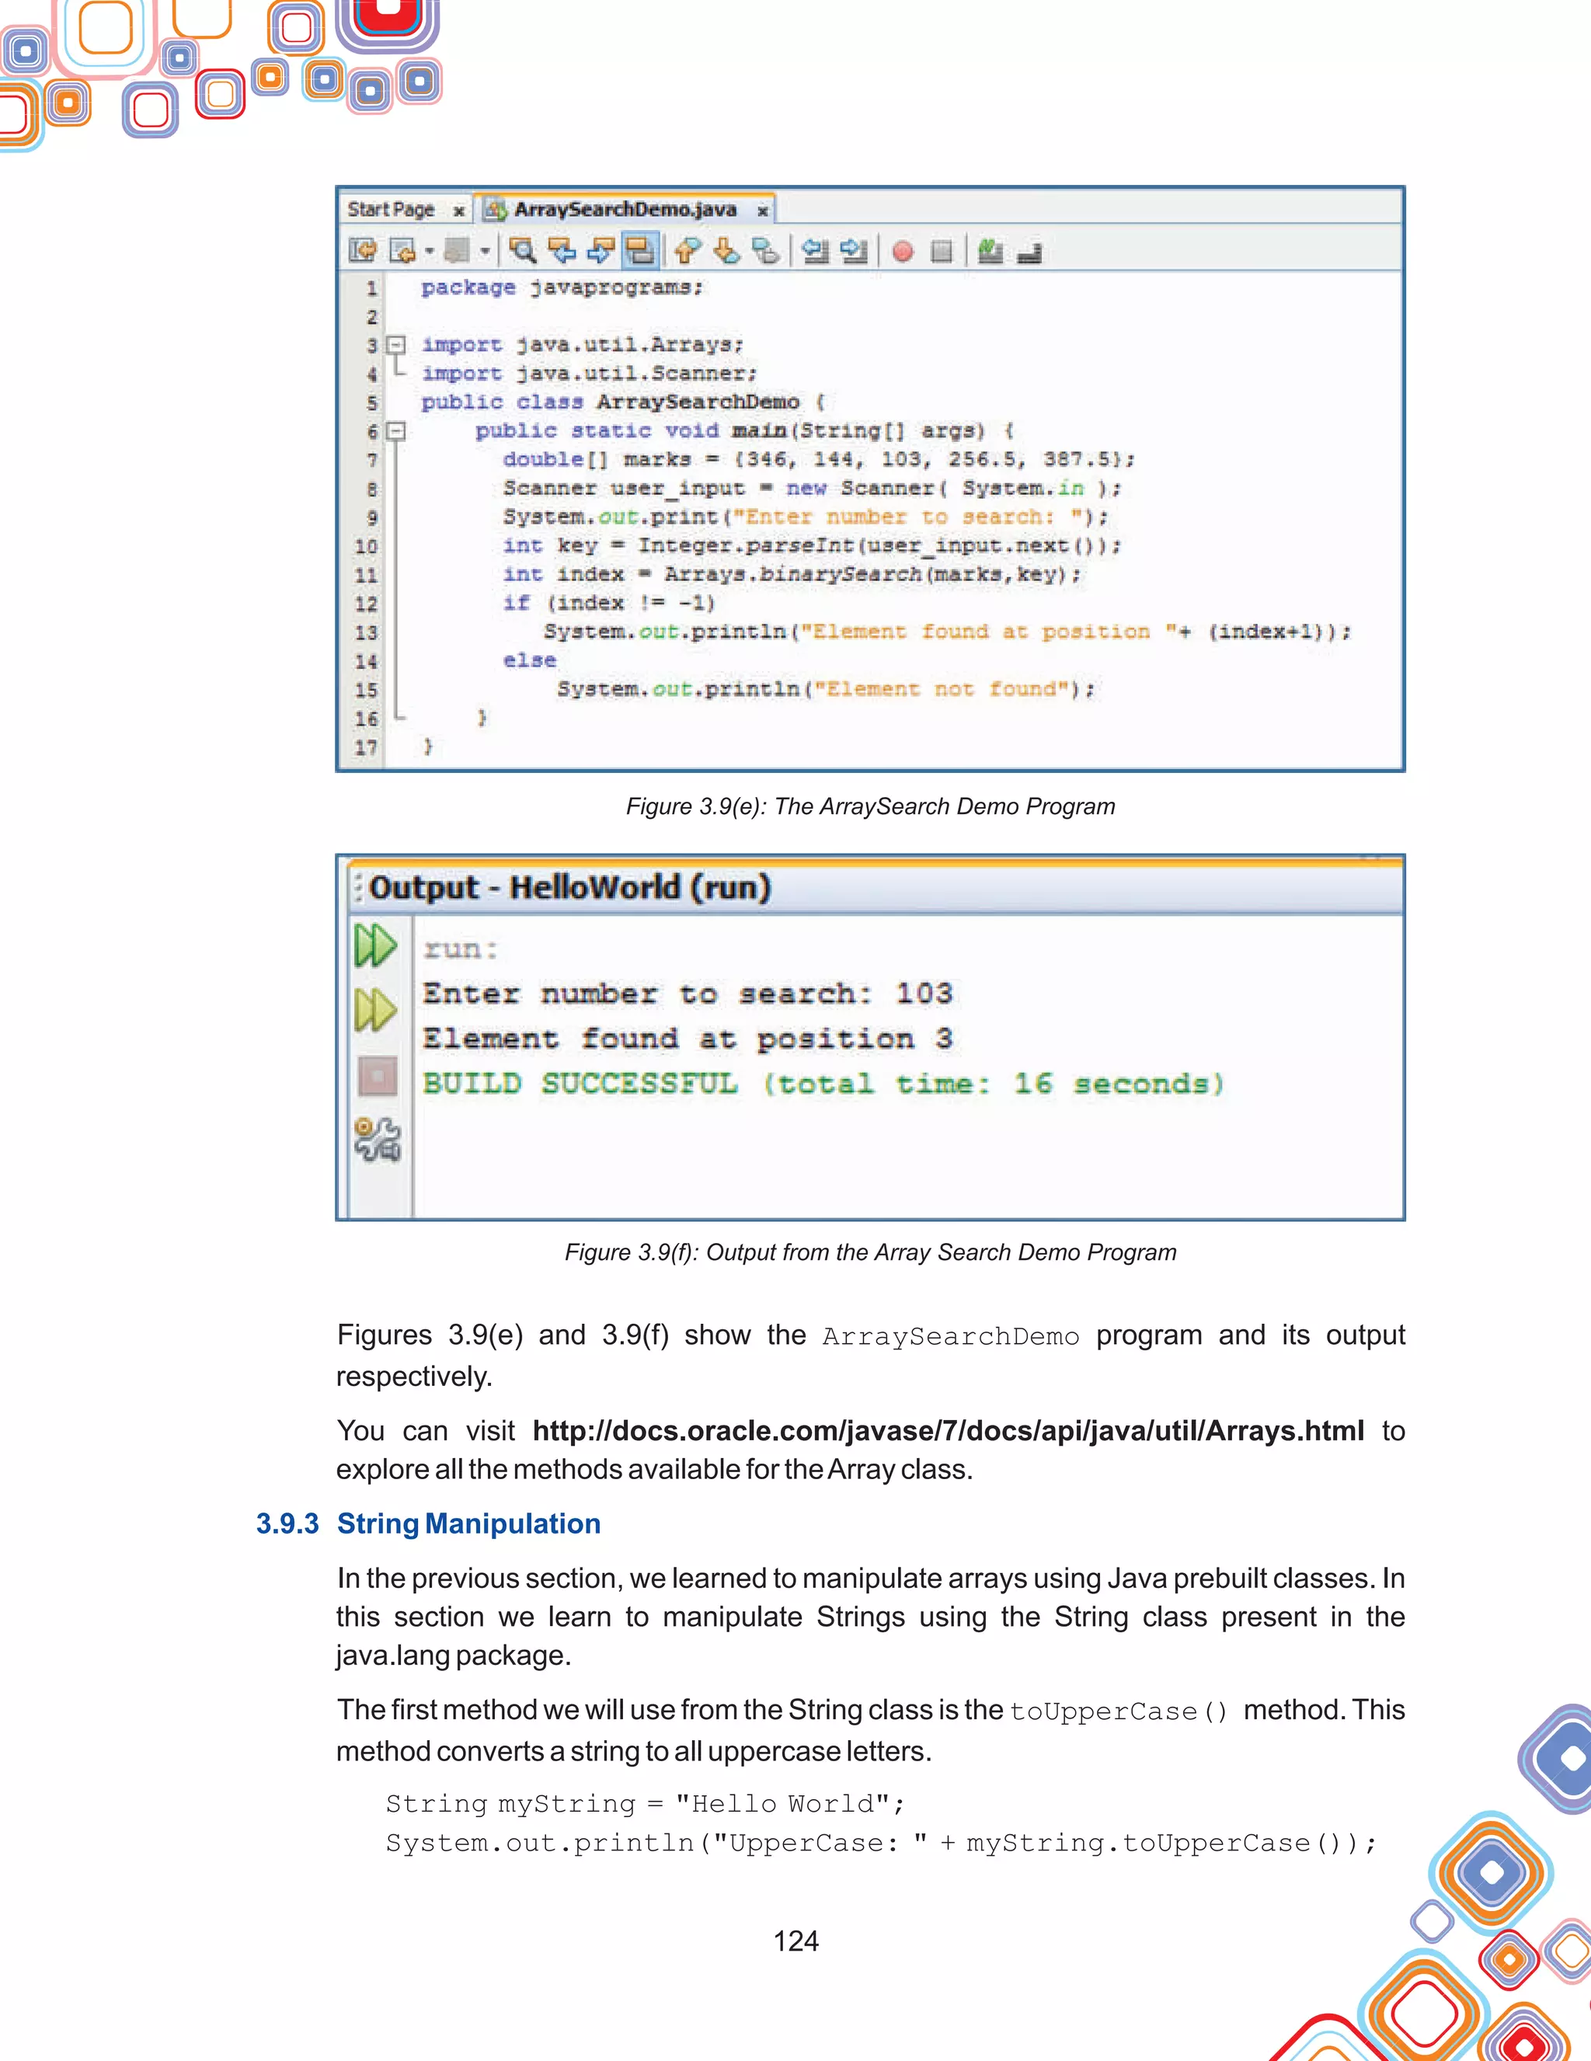Click the "BUILD SUCCESSFUL" output line
This screenshot has width=1591, height=2061.
click(823, 1084)
